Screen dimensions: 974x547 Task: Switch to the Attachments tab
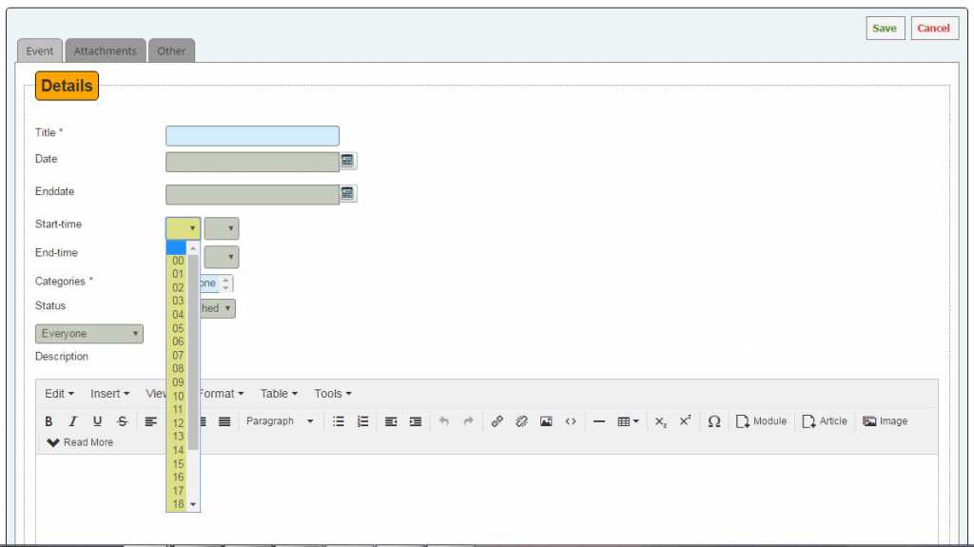tap(106, 50)
